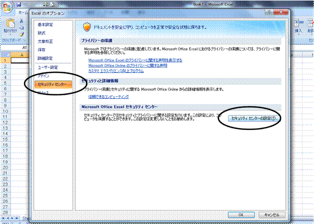Select 基本設定 in the options sidebar
The image size is (314, 224).
tap(45, 25)
